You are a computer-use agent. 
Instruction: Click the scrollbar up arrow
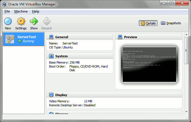click(186, 34)
